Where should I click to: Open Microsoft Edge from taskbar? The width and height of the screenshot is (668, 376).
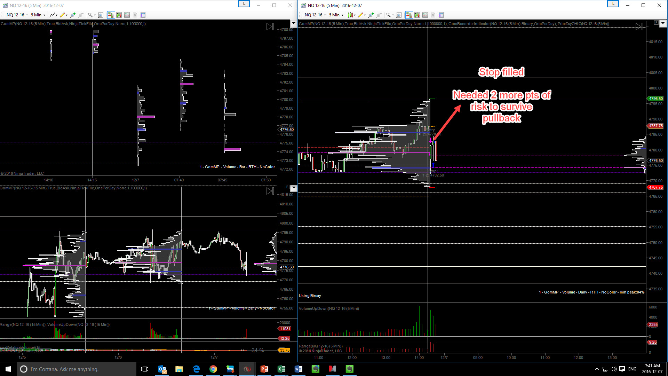pyautogui.click(x=196, y=369)
